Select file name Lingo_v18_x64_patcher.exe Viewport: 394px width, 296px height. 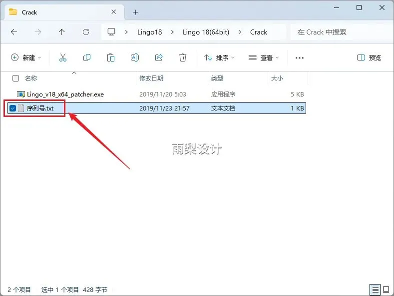click(x=65, y=94)
